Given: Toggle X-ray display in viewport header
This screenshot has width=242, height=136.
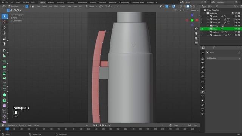Looking at the screenshot, I should point(181,6).
